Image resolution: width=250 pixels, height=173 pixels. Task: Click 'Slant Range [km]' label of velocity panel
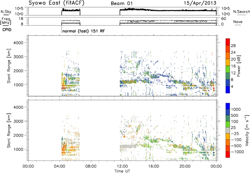point(9,131)
